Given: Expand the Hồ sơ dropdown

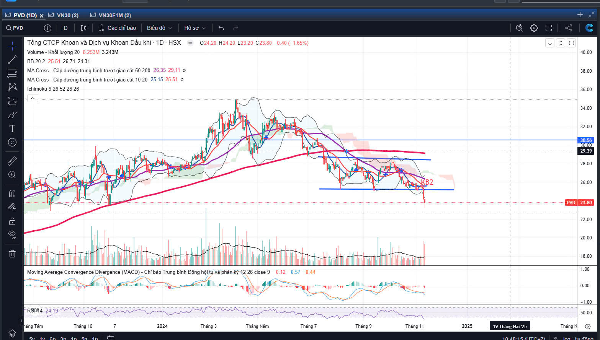Looking at the screenshot, I should (x=195, y=28).
